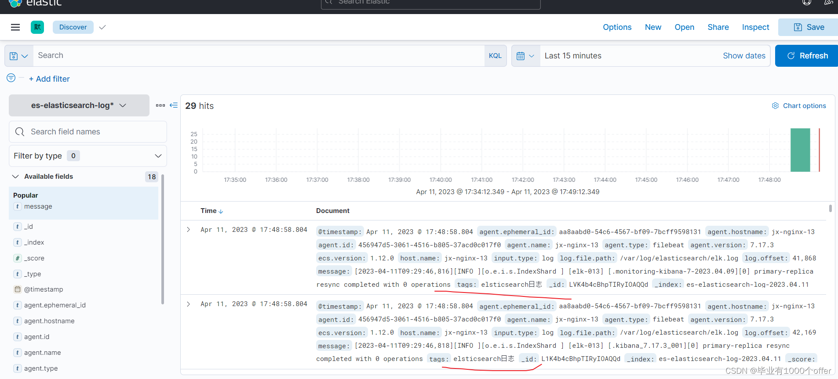Refresh the query results
Viewport: 838px width, 379px height.
click(806, 56)
